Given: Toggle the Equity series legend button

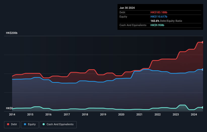Looking at the screenshot, I should point(30,124).
